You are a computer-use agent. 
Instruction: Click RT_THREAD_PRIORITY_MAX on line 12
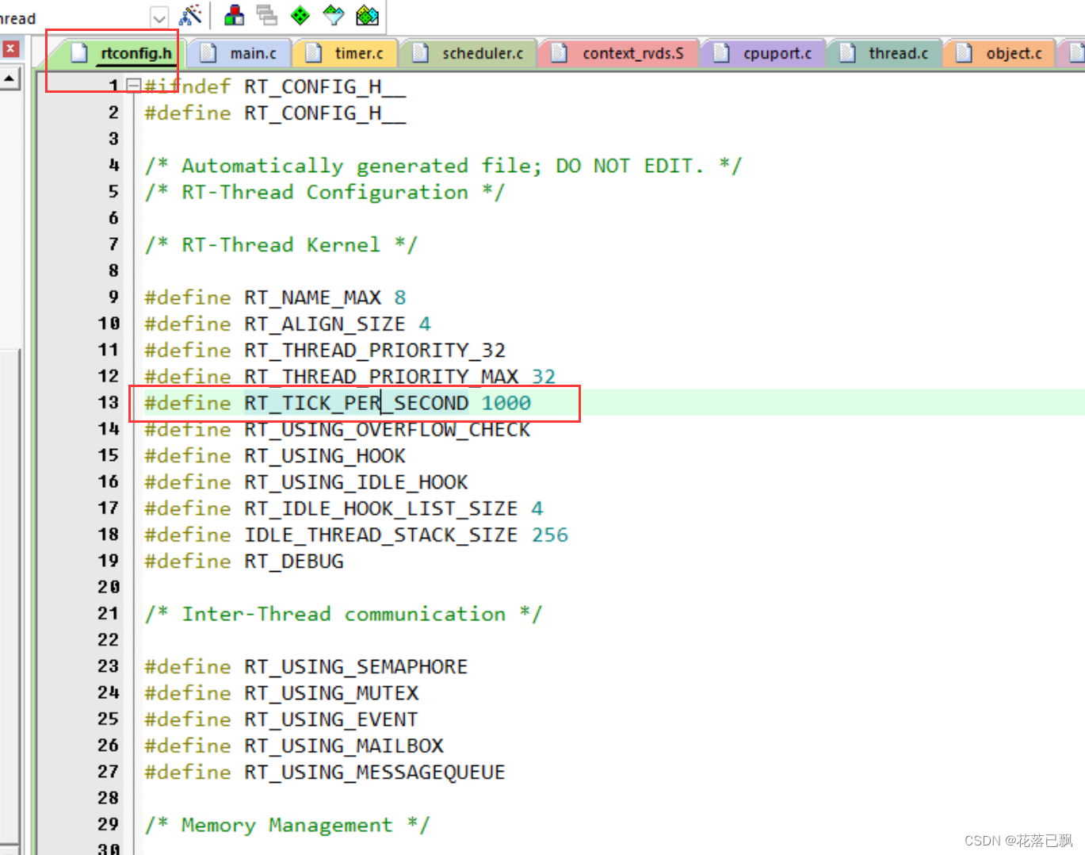coord(380,376)
